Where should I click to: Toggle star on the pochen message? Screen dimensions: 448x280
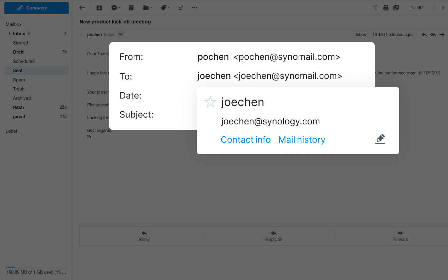(x=82, y=35)
